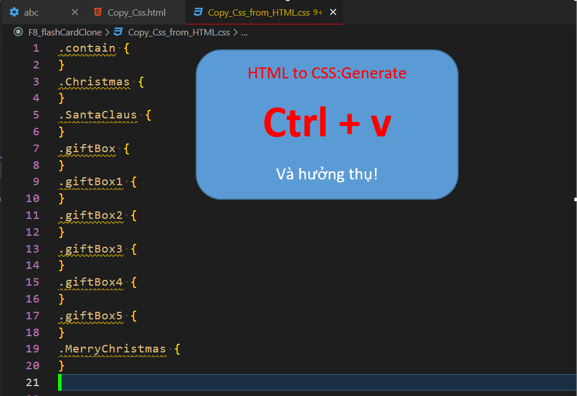The height and width of the screenshot is (396, 577).
Task: Click closing brace on line 20
Action: tap(62, 366)
